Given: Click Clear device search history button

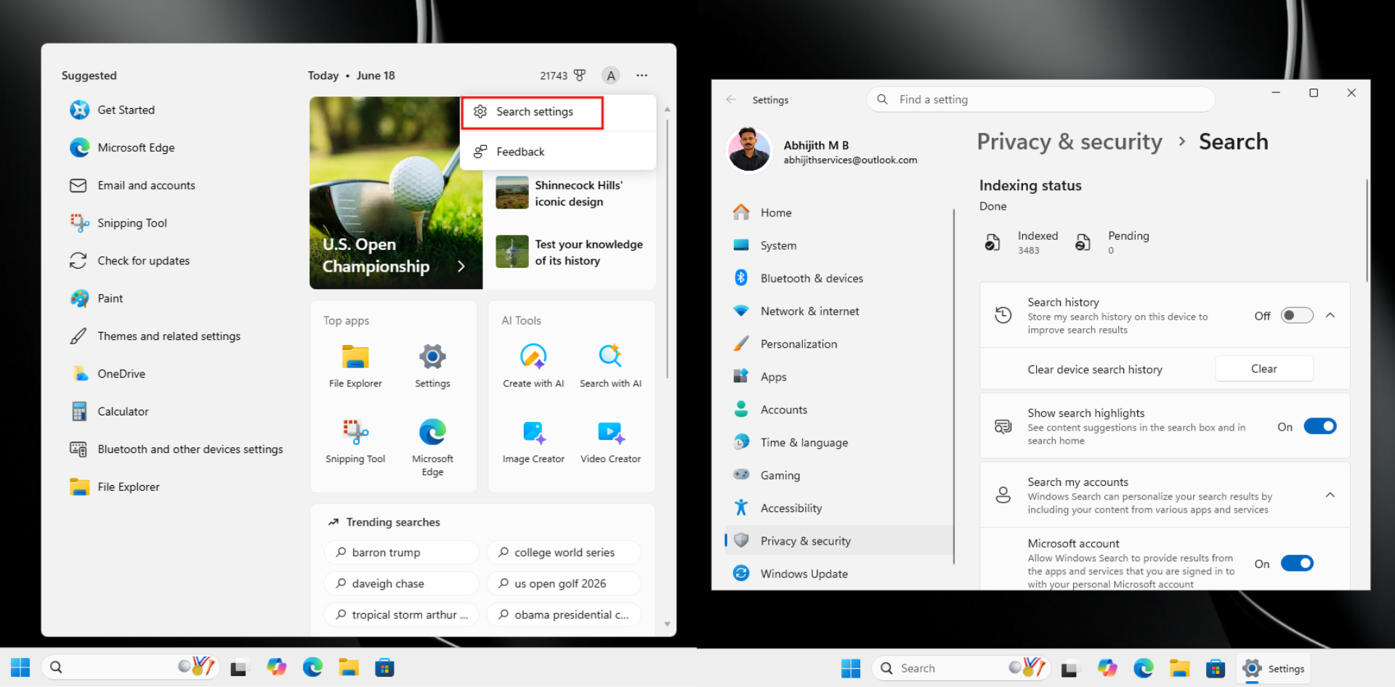Looking at the screenshot, I should (1263, 369).
